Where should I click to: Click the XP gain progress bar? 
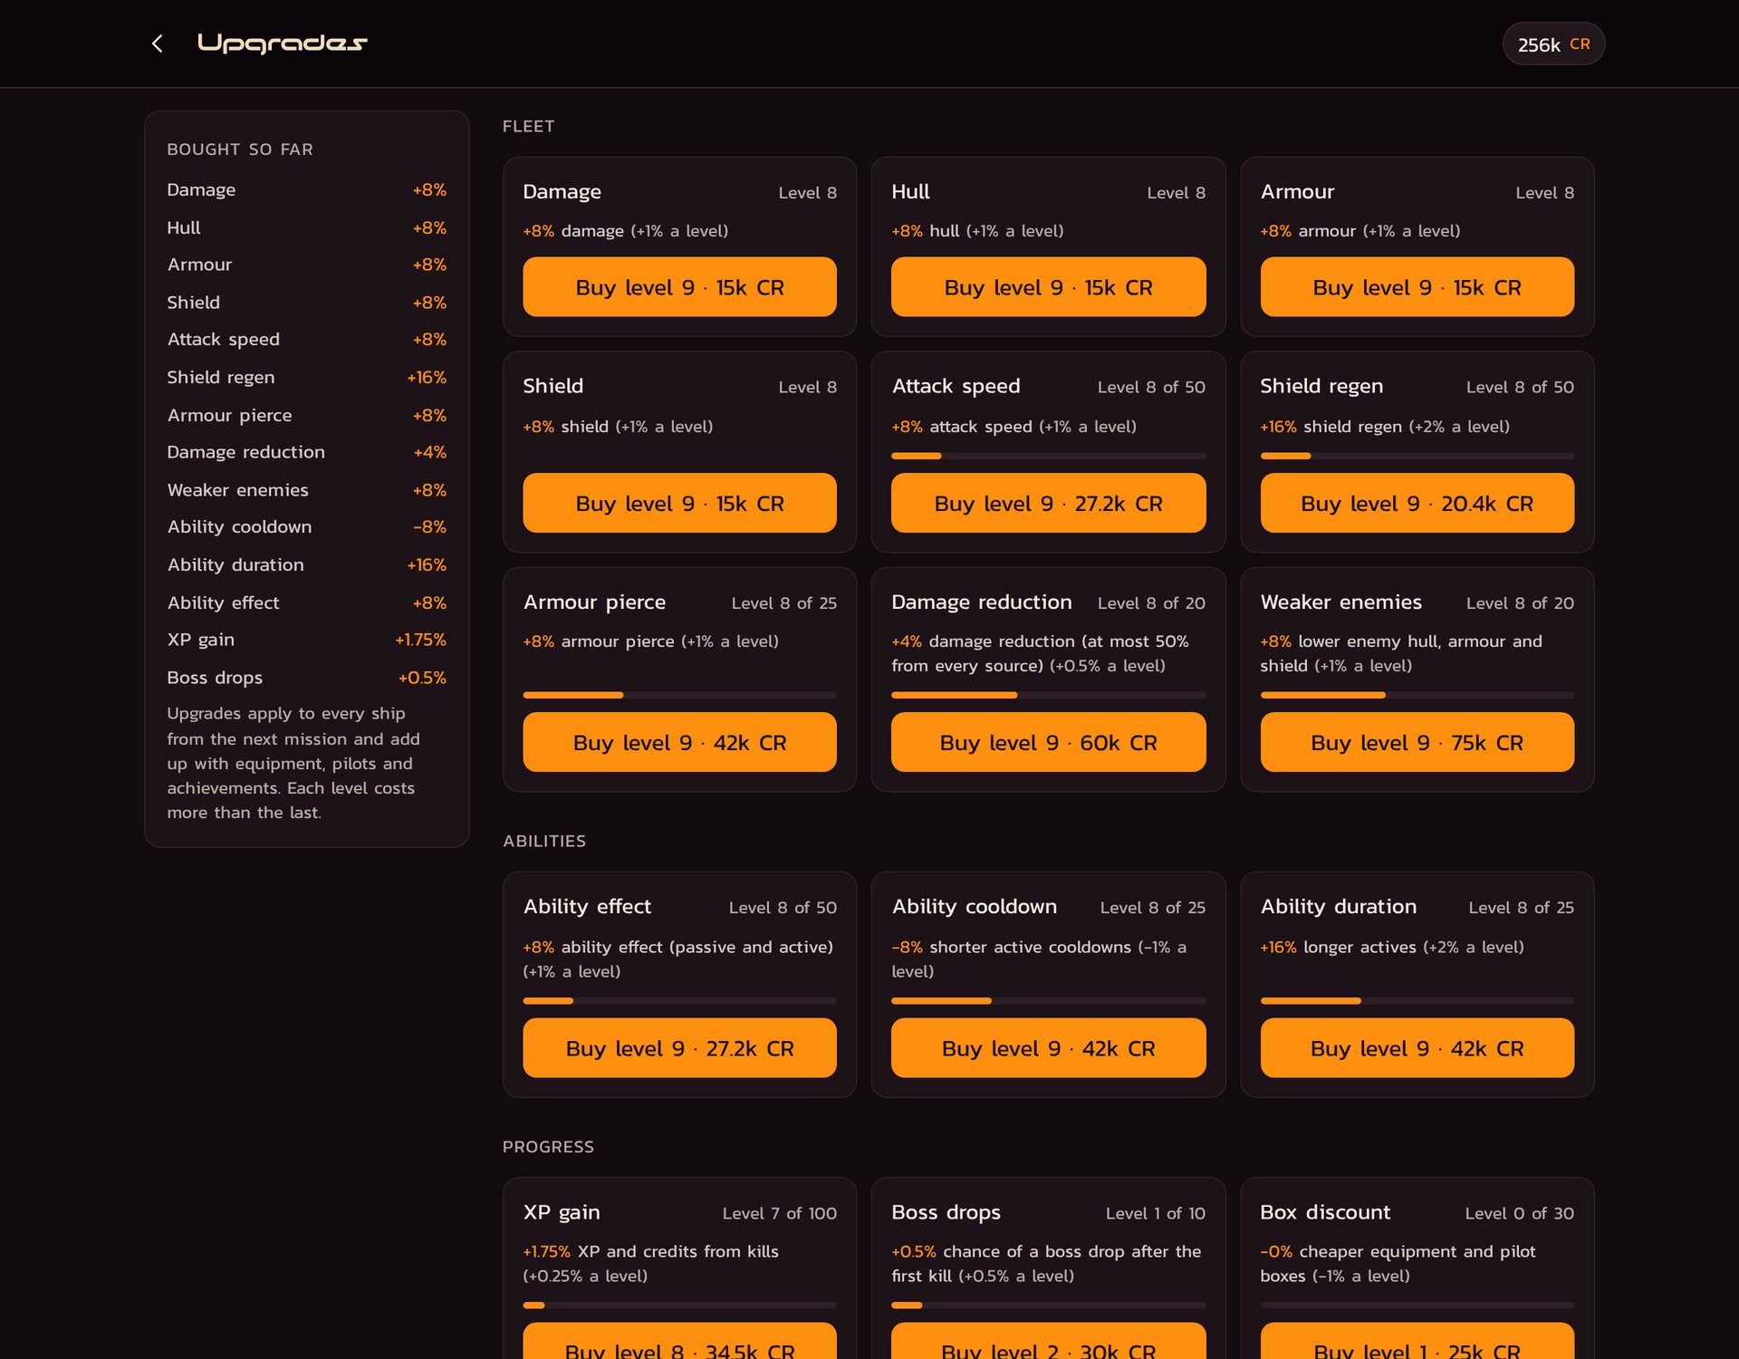(679, 1306)
